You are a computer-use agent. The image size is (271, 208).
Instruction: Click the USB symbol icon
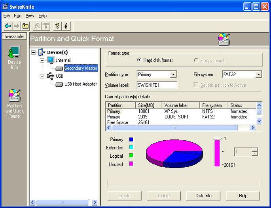pos(51,76)
